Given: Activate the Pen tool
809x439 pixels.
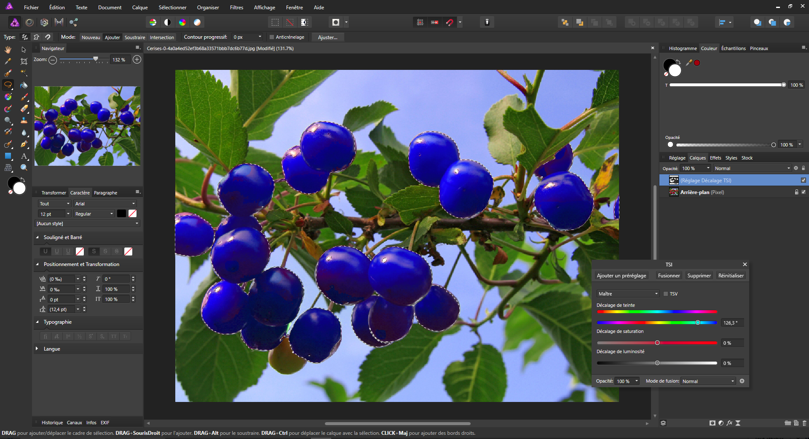Looking at the screenshot, I should 24,144.
